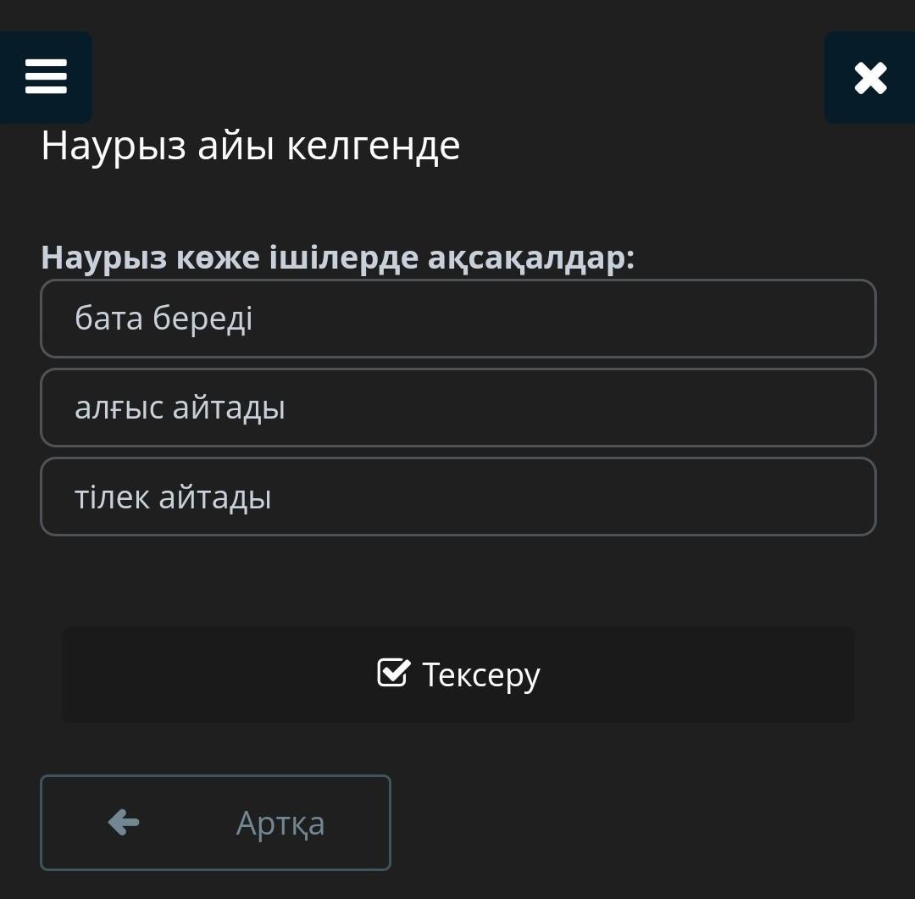Screen dimensions: 915x899
Task: Close the quiz with the X icon
Action: tap(870, 78)
